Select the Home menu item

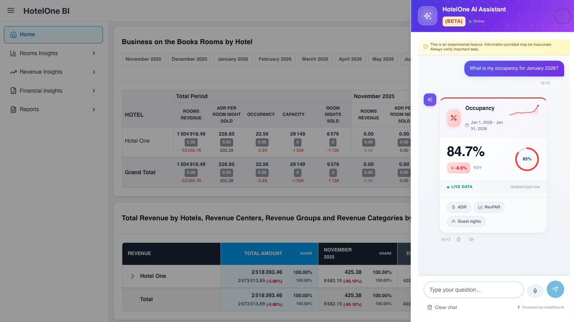[53, 35]
